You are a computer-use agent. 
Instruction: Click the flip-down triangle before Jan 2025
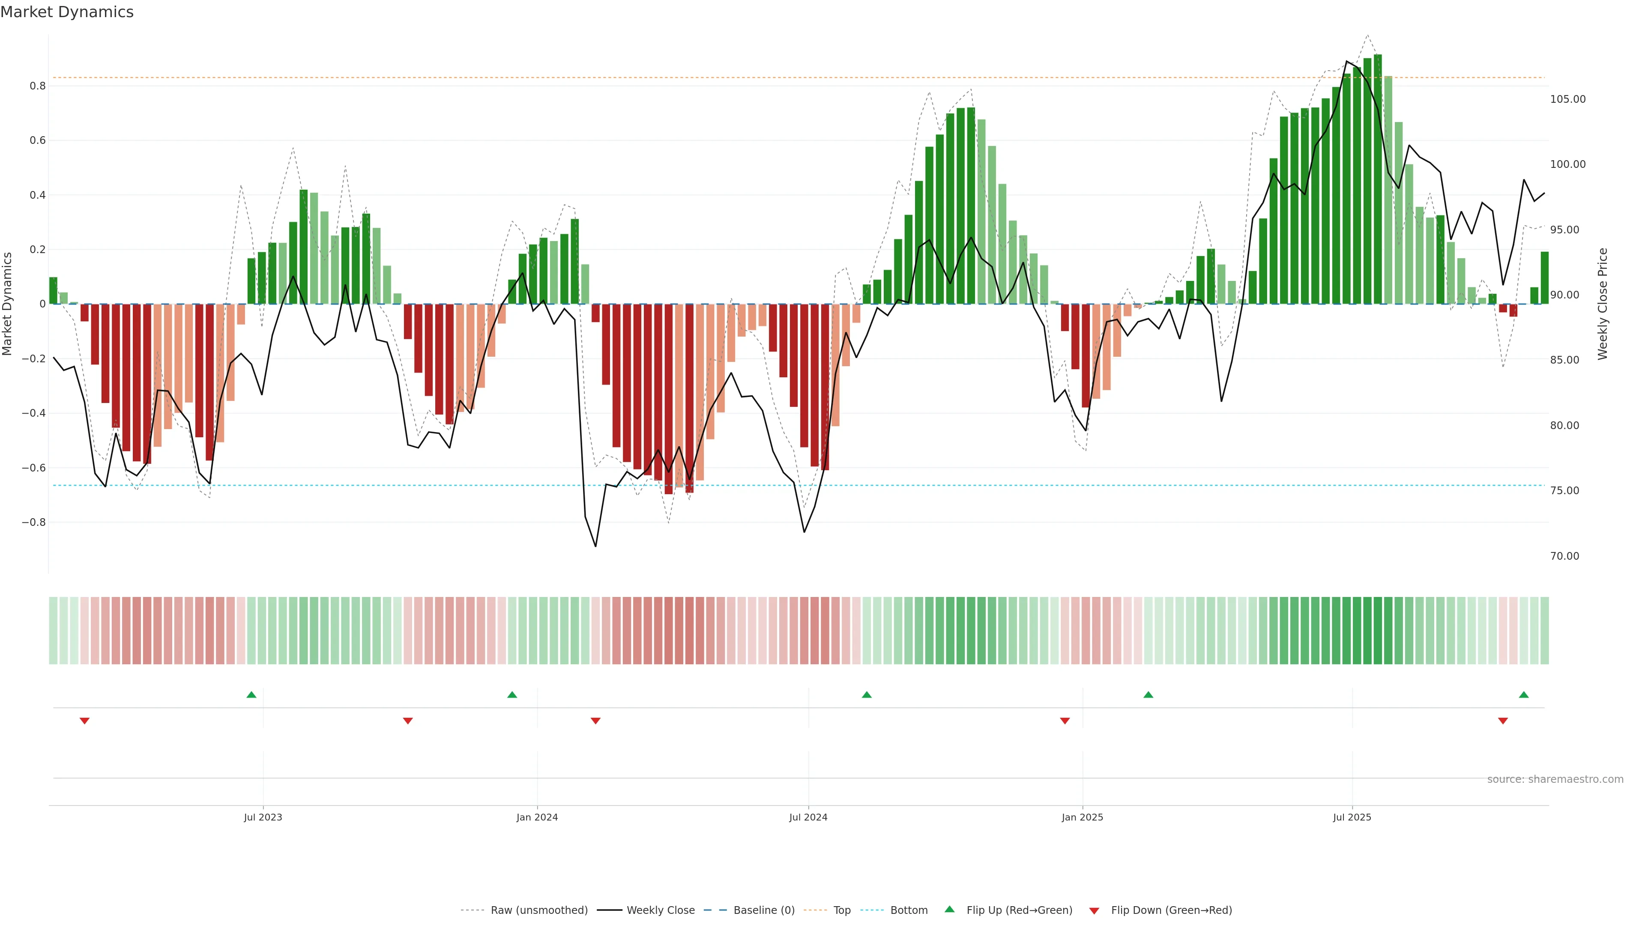(1065, 721)
